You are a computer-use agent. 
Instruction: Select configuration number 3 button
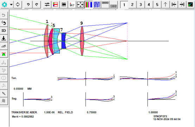(141, 5)
